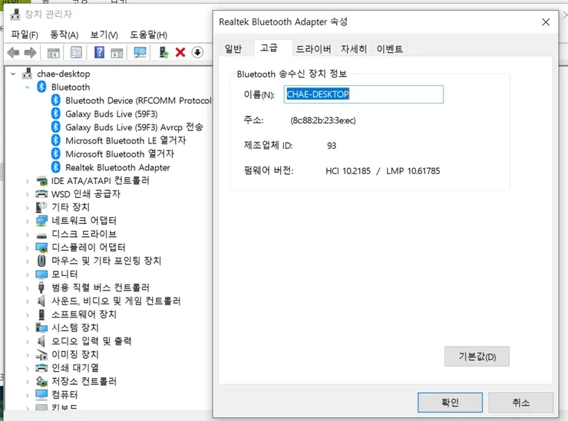
Task: Click the show/hide console tree toolbar icon
Action: click(x=54, y=53)
